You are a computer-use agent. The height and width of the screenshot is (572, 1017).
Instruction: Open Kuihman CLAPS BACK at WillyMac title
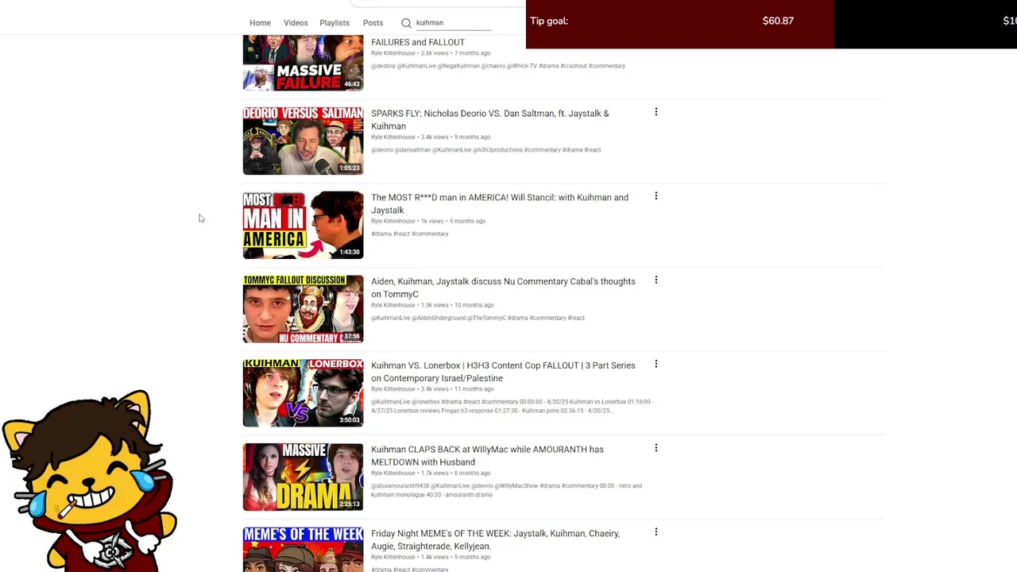point(487,456)
